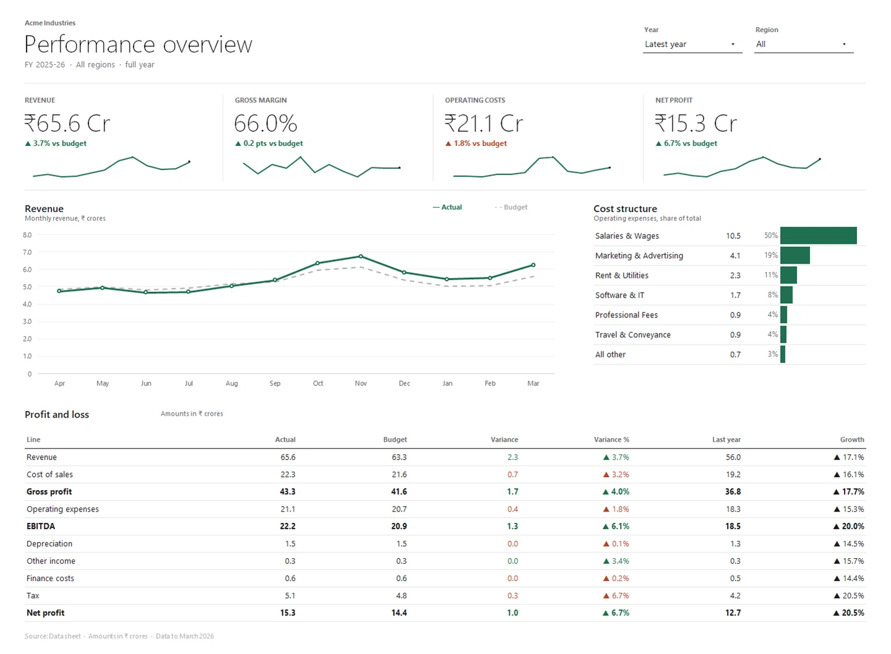Select the Salaries & Wages bar in Cost structure
Image resolution: width=891 pixels, height=654 pixels.
coord(819,236)
